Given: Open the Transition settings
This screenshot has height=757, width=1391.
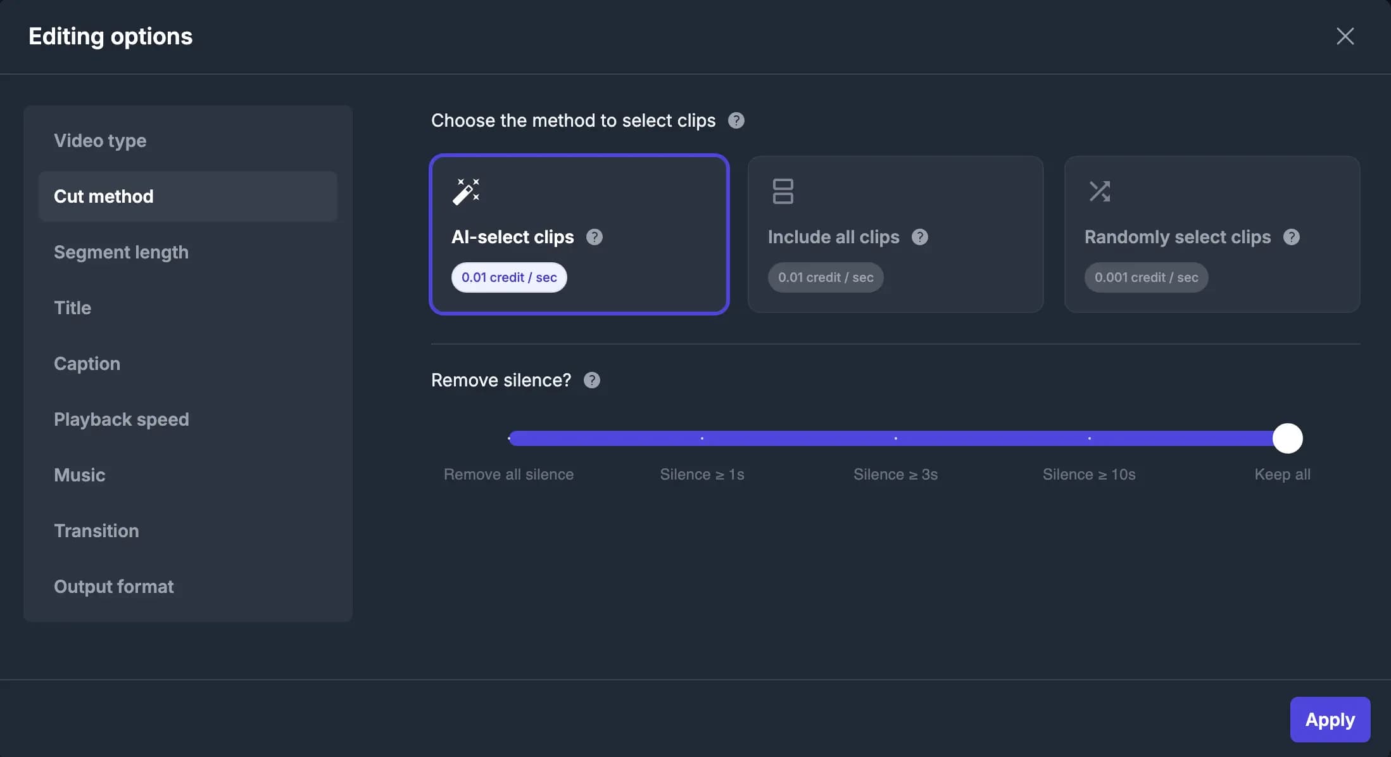Looking at the screenshot, I should 96,530.
